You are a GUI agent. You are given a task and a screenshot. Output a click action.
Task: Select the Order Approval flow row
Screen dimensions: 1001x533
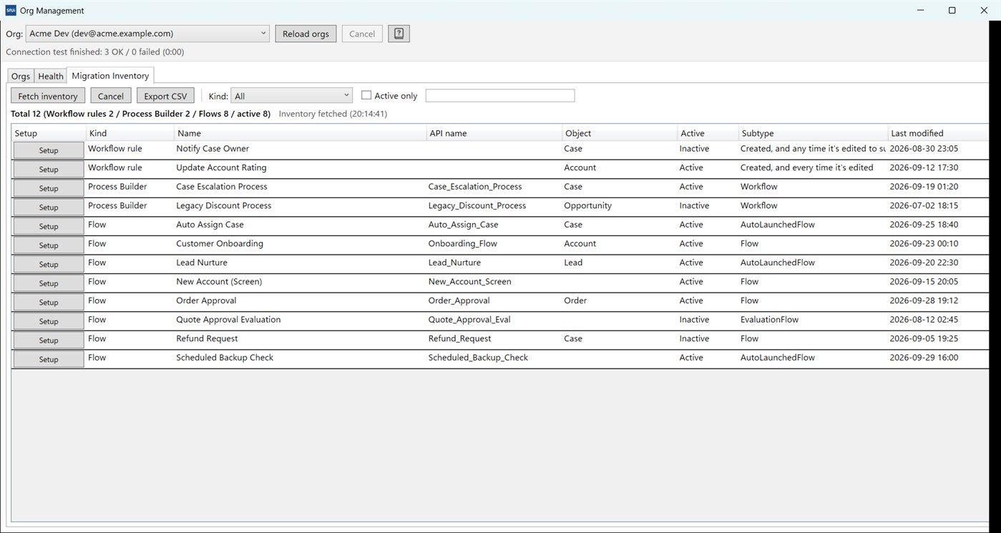point(499,302)
